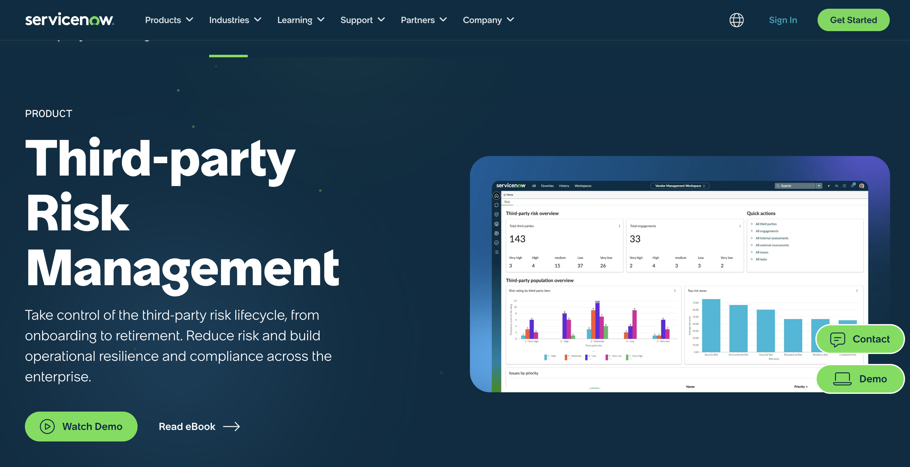
Task: Click the product dashboard screenshot image
Action: (680, 274)
